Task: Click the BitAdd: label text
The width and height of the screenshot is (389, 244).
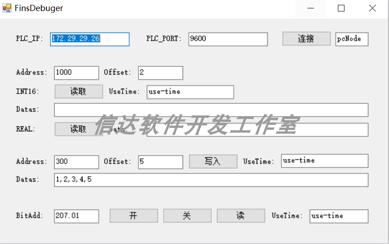Action: pos(30,215)
